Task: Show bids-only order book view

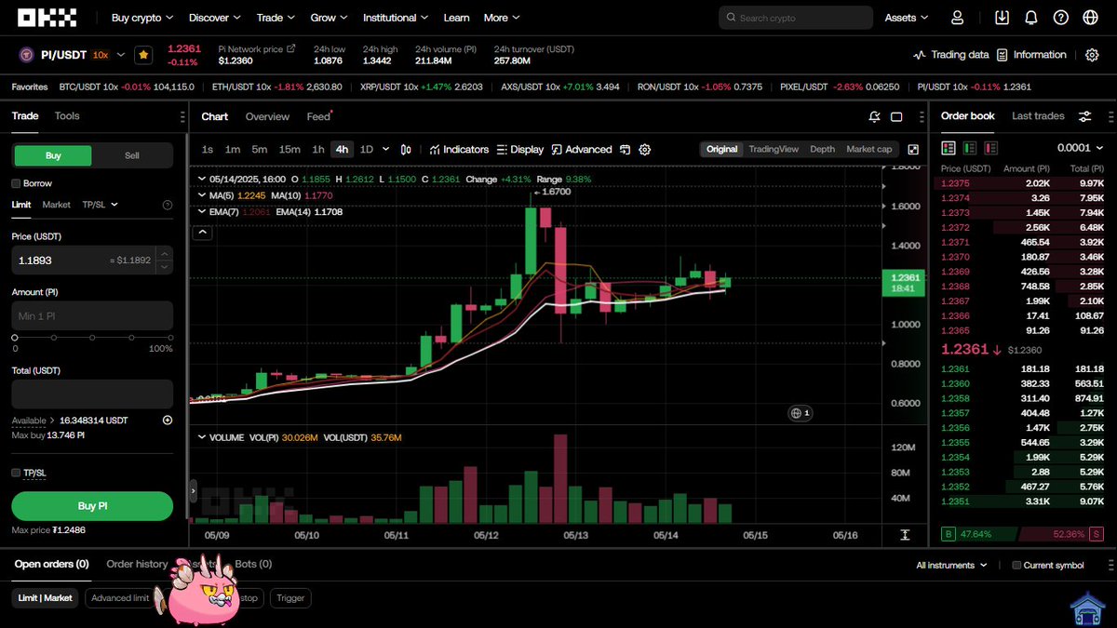Action: pos(970,147)
